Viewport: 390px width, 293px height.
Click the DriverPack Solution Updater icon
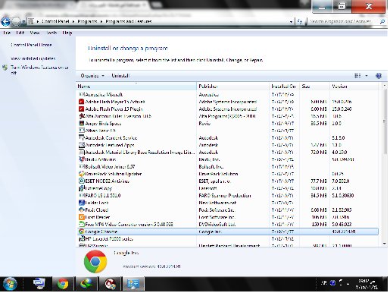pyautogui.click(x=81, y=174)
